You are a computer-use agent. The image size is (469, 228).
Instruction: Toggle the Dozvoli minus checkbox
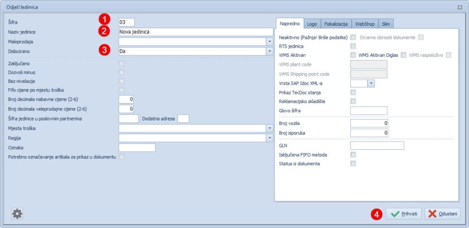121,72
